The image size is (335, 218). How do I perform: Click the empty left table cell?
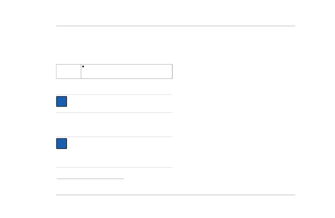click(x=68, y=71)
